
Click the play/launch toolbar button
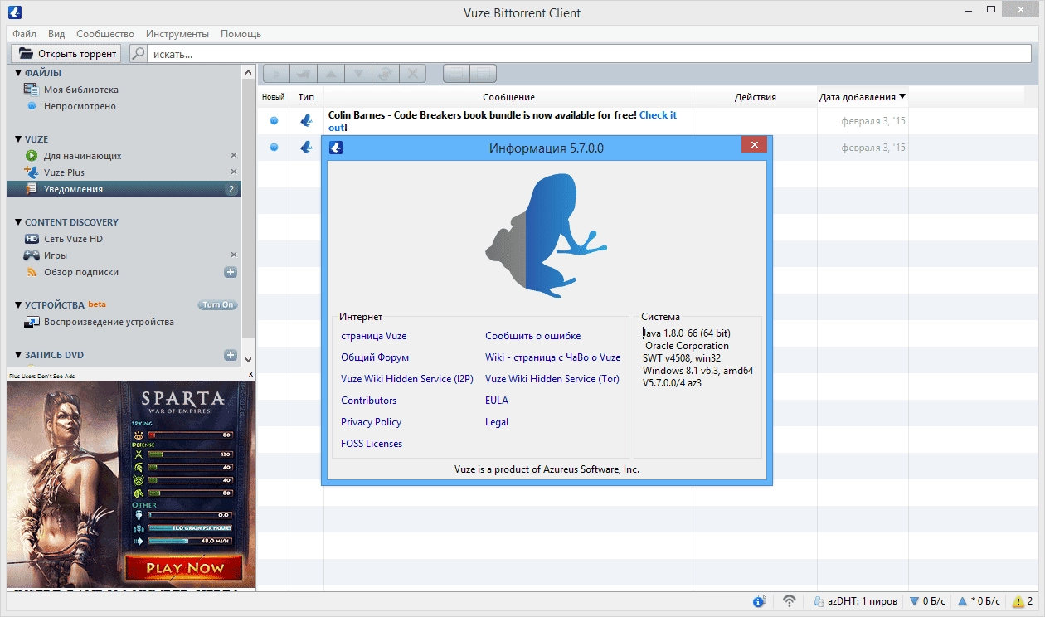pyautogui.click(x=276, y=73)
